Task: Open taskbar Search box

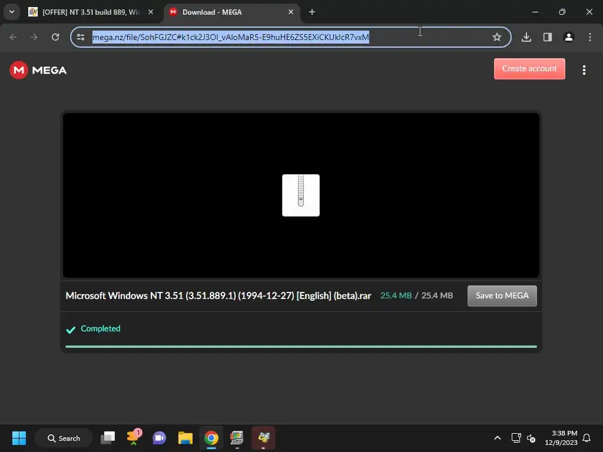Action: tap(64, 438)
